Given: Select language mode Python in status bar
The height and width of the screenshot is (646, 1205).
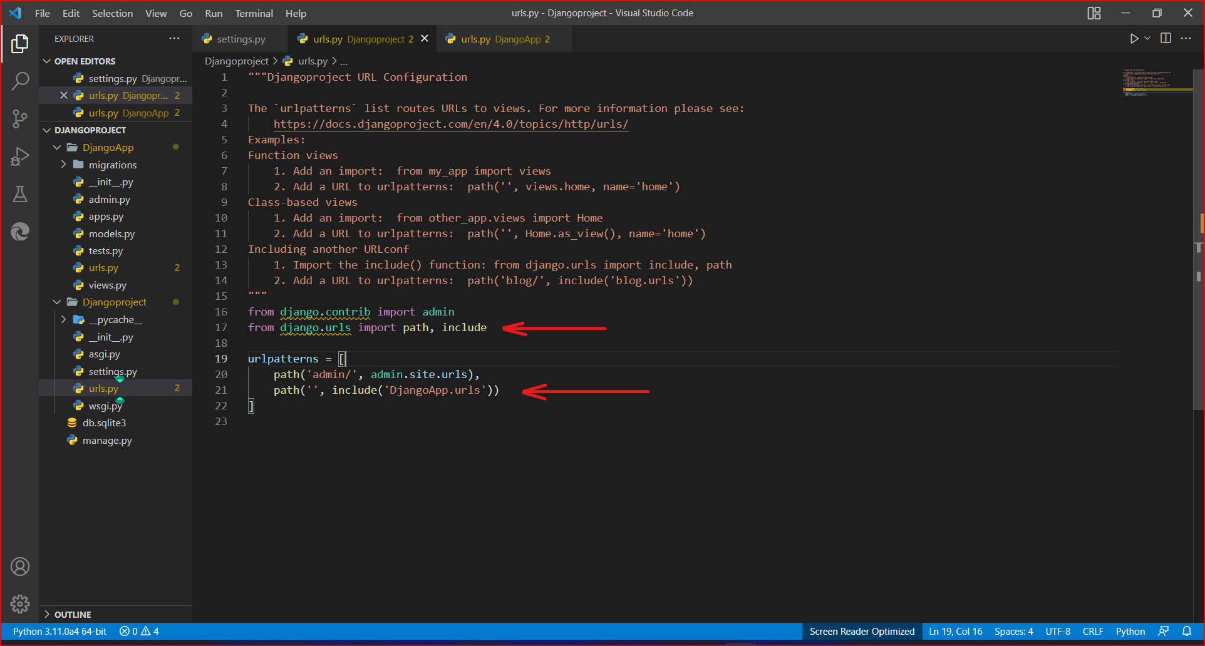Looking at the screenshot, I should tap(1130, 631).
